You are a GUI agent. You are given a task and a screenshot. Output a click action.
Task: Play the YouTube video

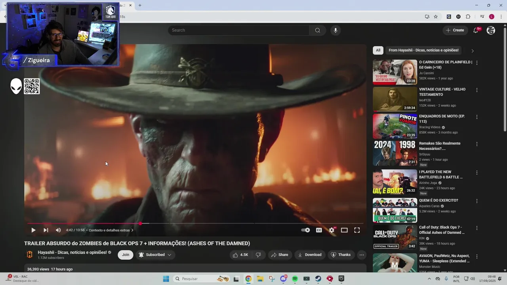point(33,230)
